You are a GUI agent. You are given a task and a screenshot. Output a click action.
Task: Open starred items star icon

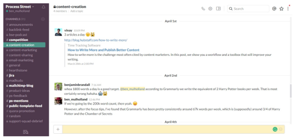[282, 8]
